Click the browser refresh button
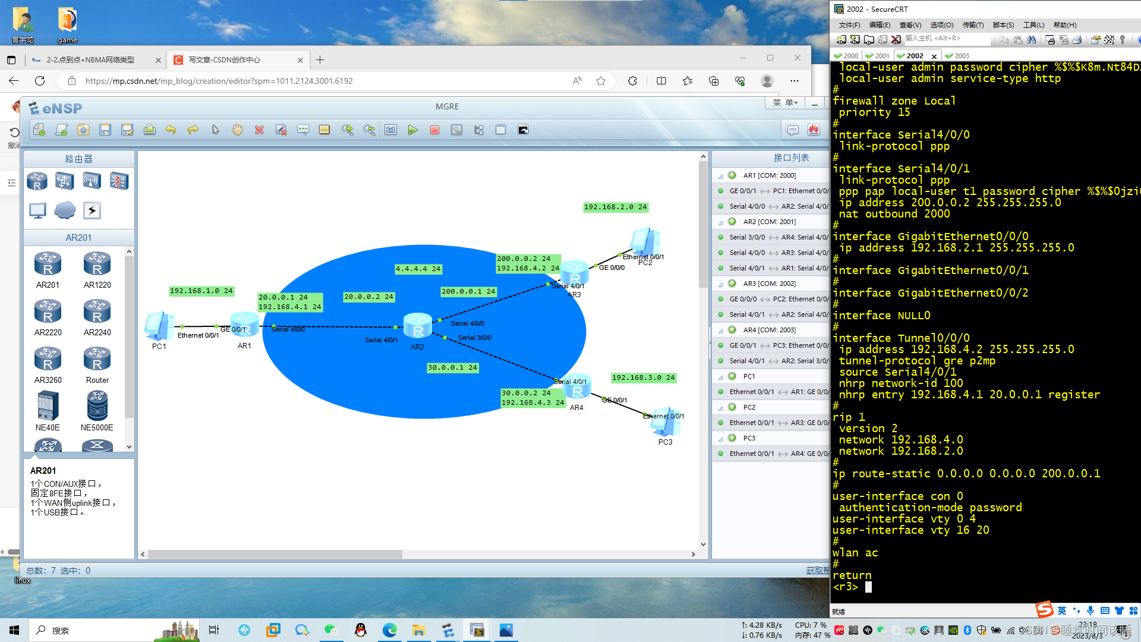 tap(40, 81)
